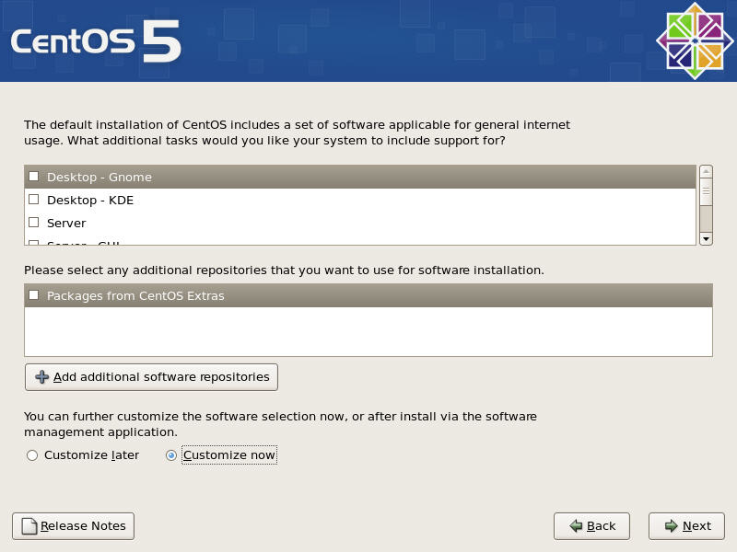Viewport: 737px width, 552px height.
Task: Highlight the Packages from CentOS Extras row
Action: [368, 295]
